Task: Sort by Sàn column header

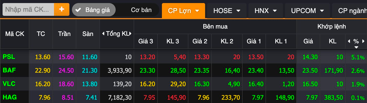Action: (x=88, y=34)
